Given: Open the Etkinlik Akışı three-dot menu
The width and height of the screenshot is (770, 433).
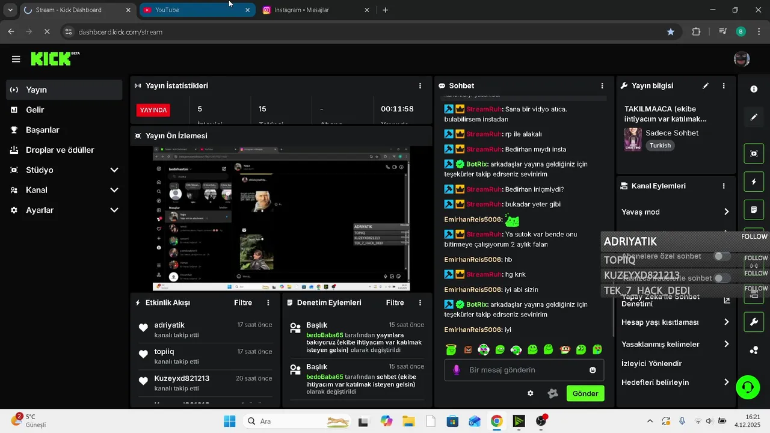Looking at the screenshot, I should [x=268, y=302].
